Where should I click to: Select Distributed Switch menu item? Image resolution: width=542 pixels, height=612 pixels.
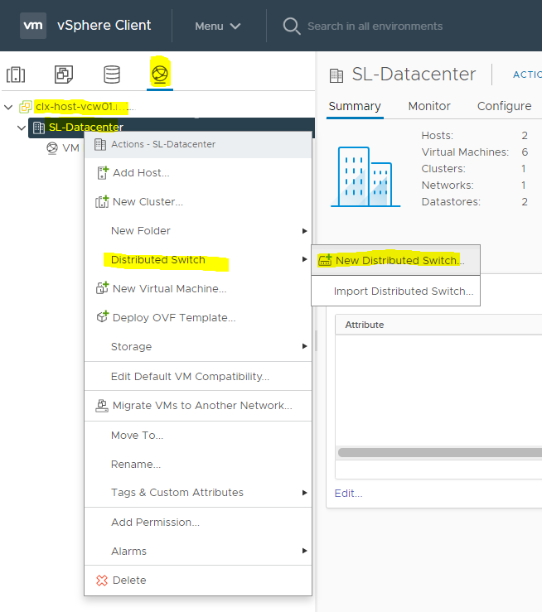[x=198, y=259]
